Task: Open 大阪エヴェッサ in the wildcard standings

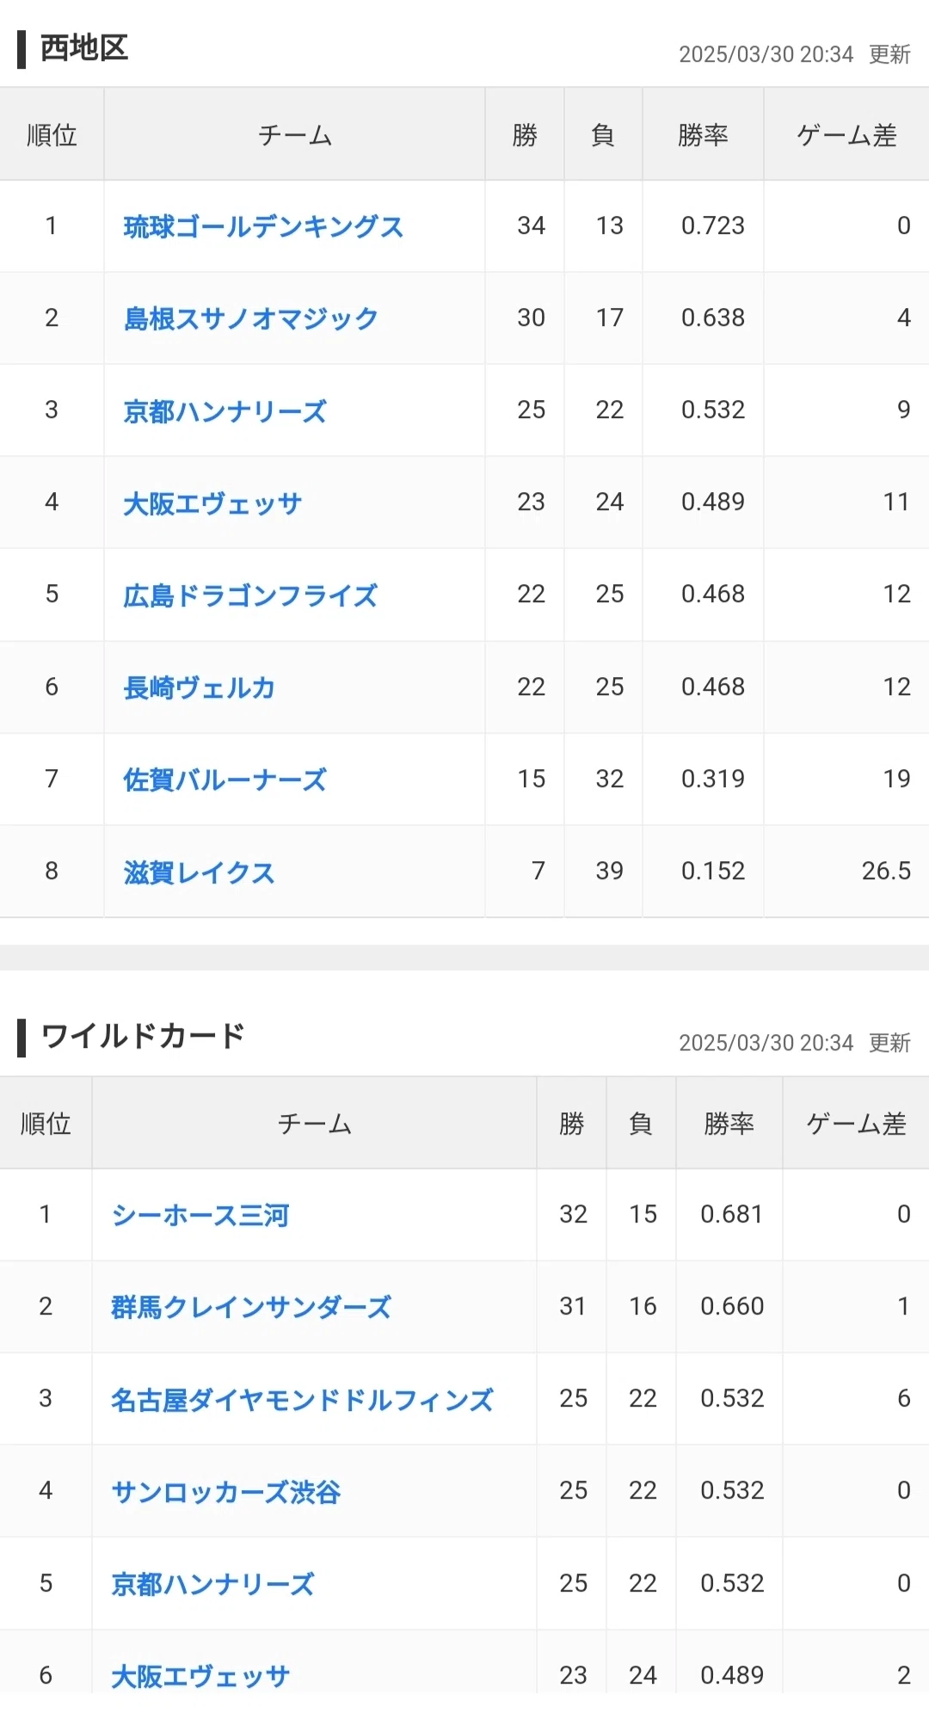Action: pyautogui.click(x=200, y=1676)
